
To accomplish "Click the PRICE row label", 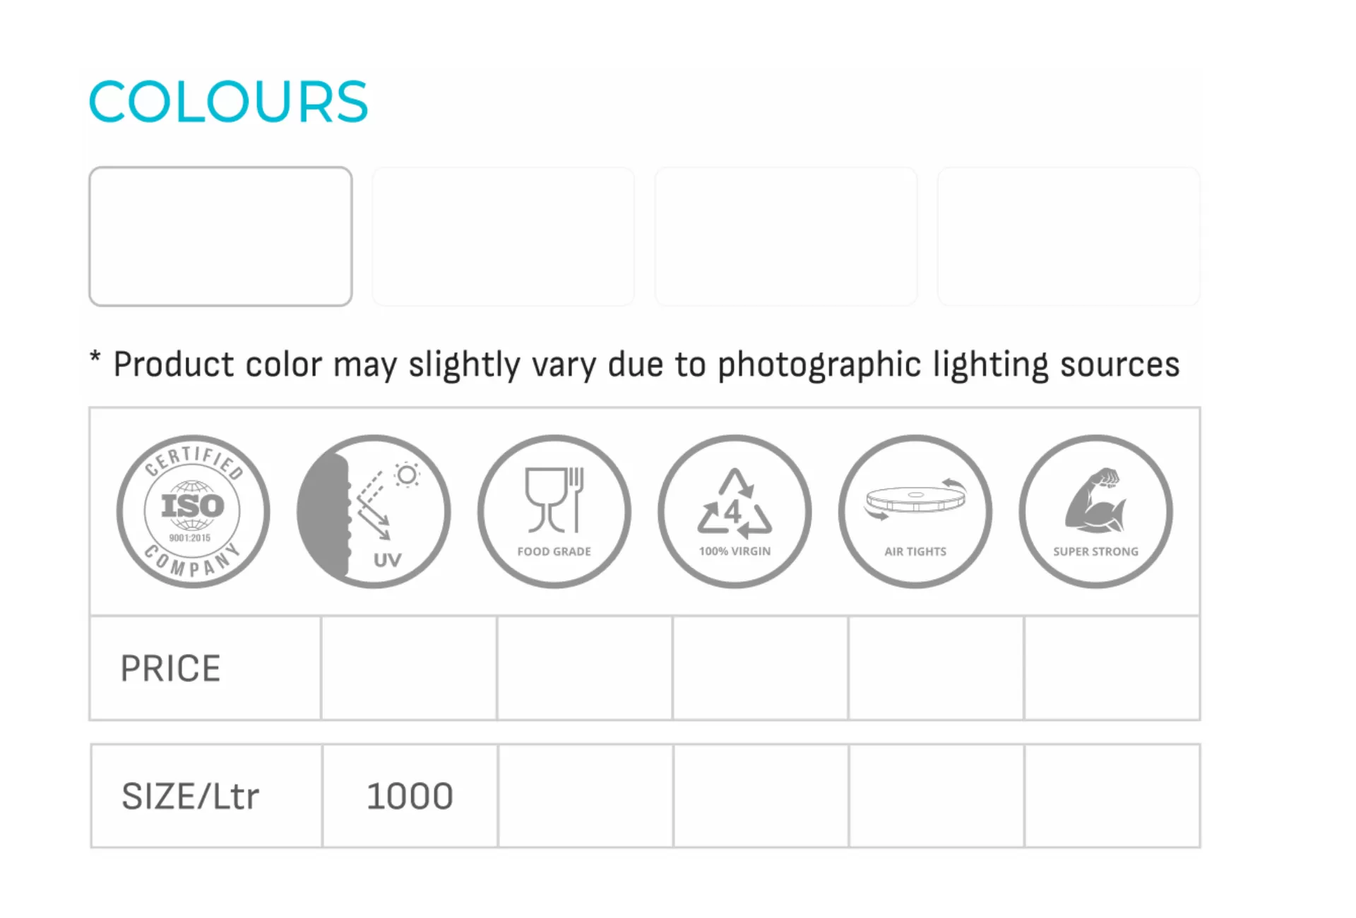I will (170, 668).
